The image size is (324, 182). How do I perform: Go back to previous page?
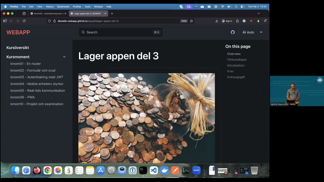(11, 21)
